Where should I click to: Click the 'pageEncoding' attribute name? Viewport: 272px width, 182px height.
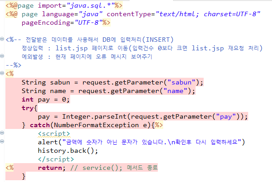46,23
